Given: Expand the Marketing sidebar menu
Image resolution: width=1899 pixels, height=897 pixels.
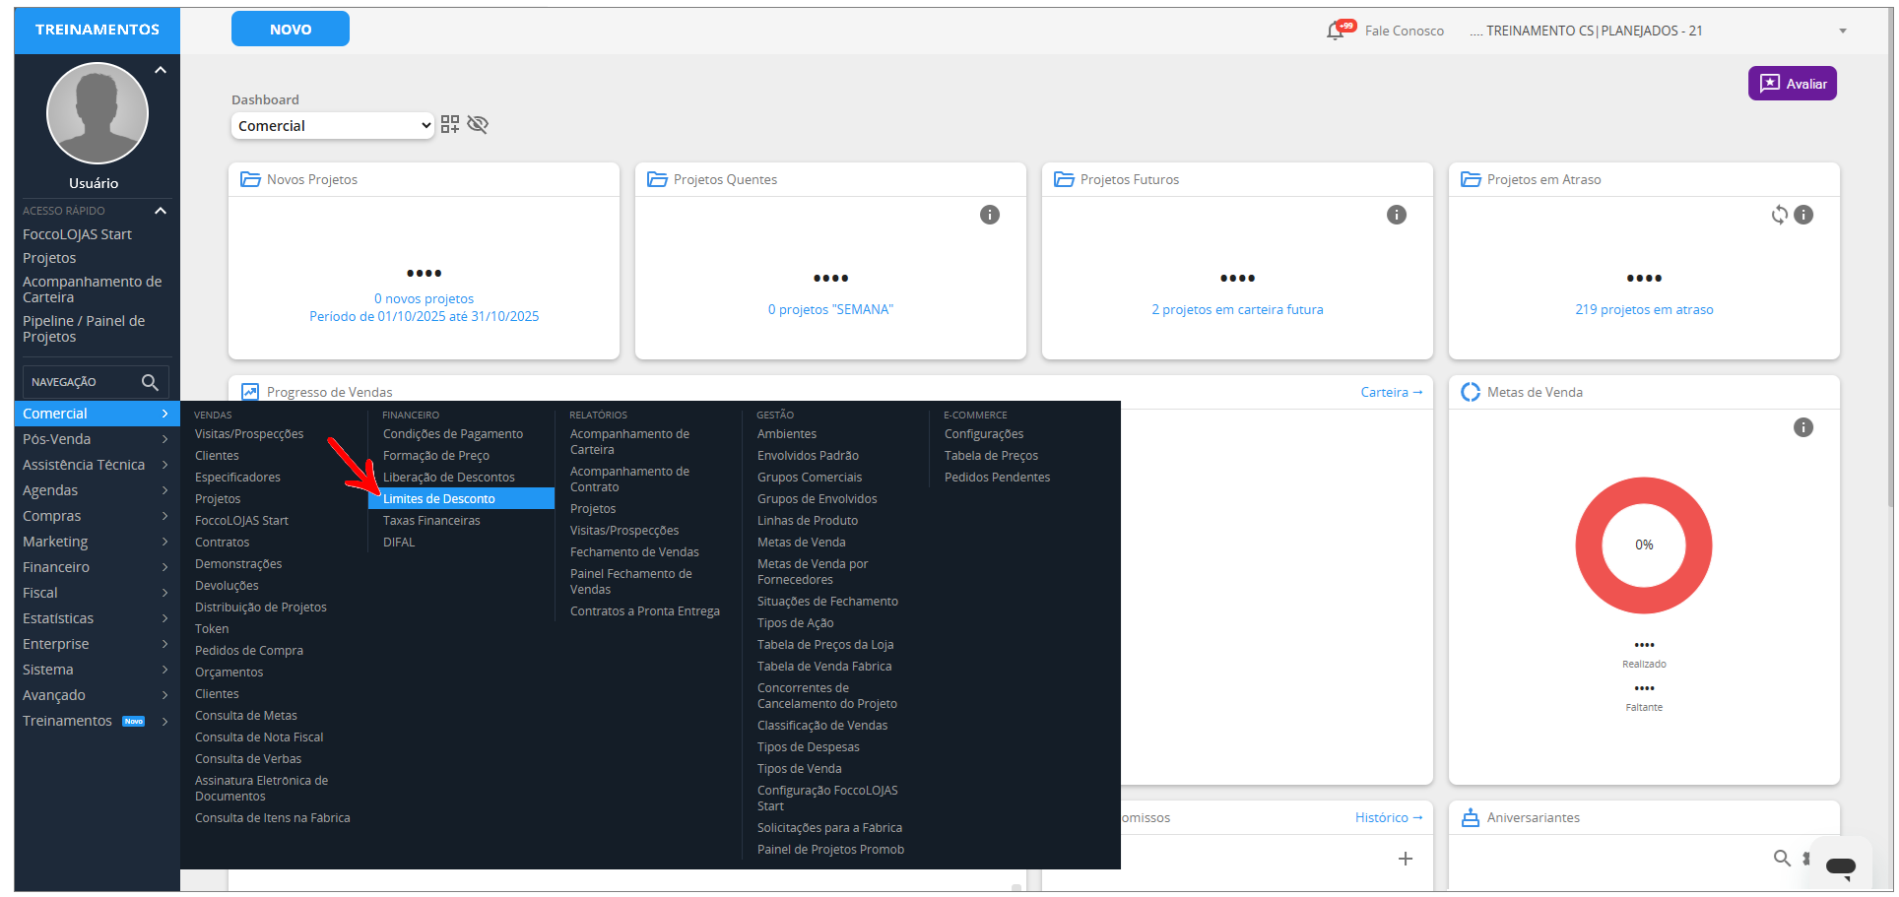Looking at the screenshot, I should 97,542.
